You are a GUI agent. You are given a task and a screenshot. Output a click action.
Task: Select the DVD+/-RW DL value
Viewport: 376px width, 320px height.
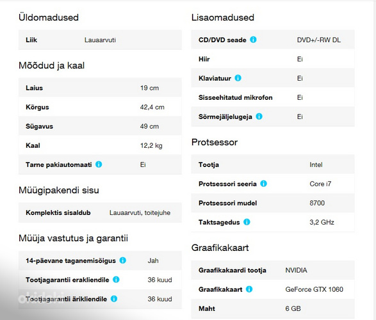click(x=319, y=40)
